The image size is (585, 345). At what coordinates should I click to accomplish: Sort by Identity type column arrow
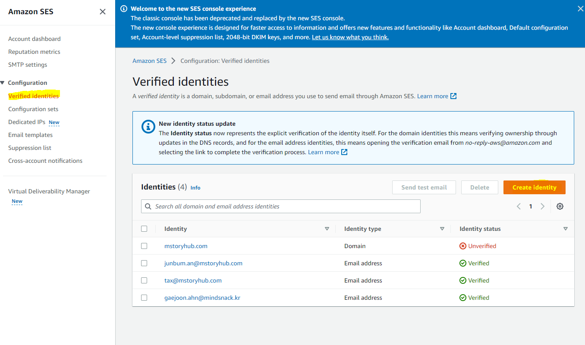click(442, 229)
